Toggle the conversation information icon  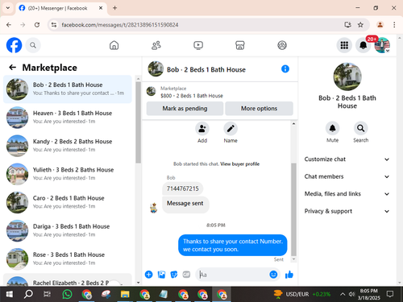pyautogui.click(x=285, y=69)
